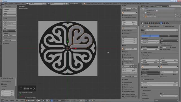Open the Help menu

point(23,4)
